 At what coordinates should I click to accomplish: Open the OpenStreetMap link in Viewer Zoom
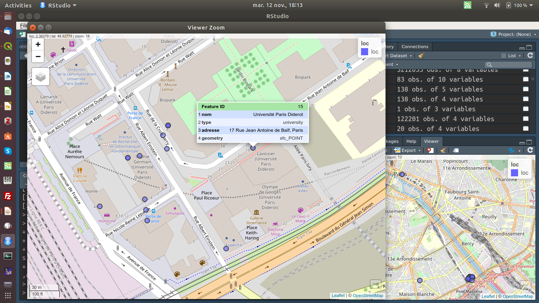368,296
